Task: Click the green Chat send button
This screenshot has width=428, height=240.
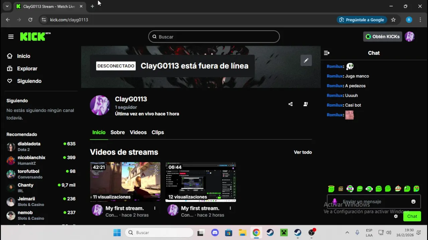Action: [x=412, y=216]
